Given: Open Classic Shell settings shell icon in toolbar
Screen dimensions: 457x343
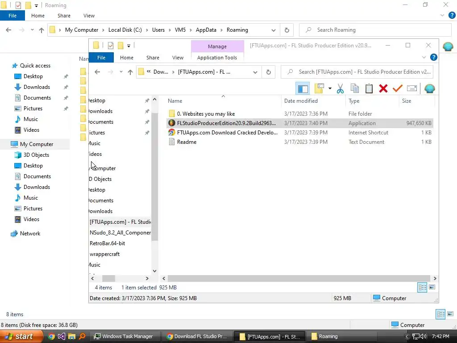Looking at the screenshot, I should (x=430, y=88).
